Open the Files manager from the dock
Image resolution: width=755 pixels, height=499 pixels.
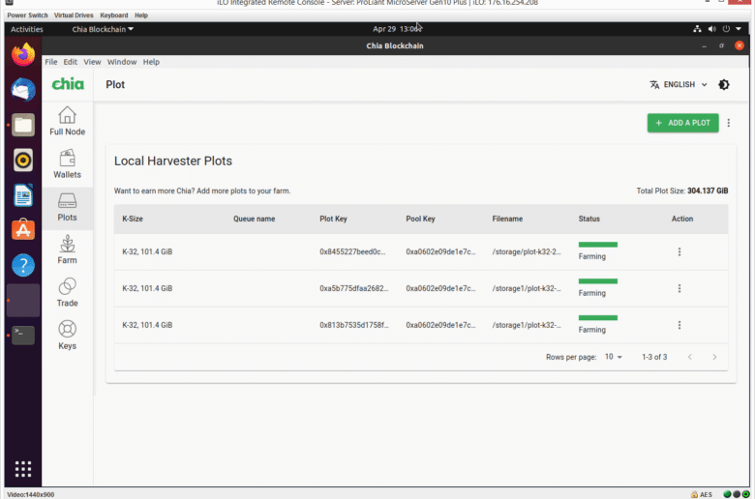[x=23, y=125]
